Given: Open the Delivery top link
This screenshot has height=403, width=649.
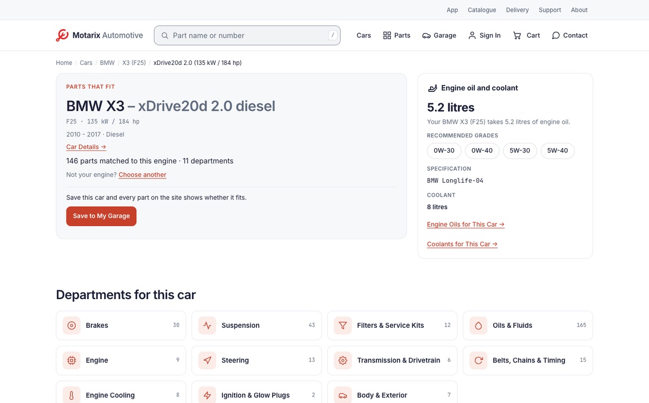Looking at the screenshot, I should point(518,10).
